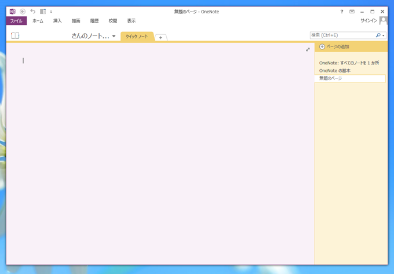Open the OneNote の基本 page

[x=335, y=71]
